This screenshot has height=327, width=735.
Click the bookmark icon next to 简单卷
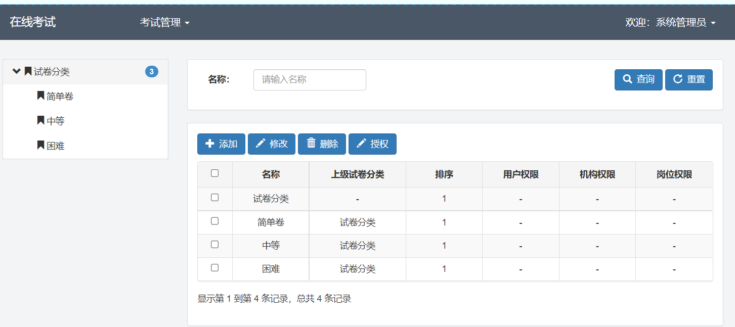(40, 96)
